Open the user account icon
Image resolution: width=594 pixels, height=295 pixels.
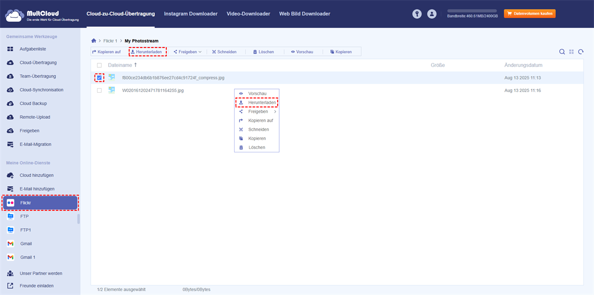[432, 14]
